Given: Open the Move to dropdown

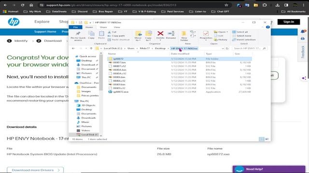Looking at the screenshot, I should (138, 39).
